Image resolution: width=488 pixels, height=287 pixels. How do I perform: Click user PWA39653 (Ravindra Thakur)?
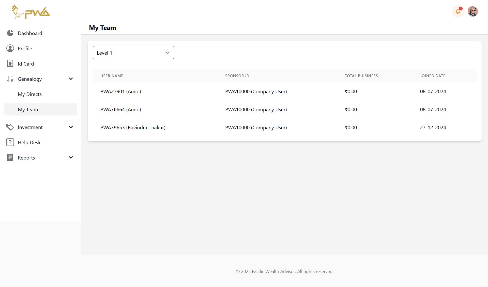click(x=133, y=127)
